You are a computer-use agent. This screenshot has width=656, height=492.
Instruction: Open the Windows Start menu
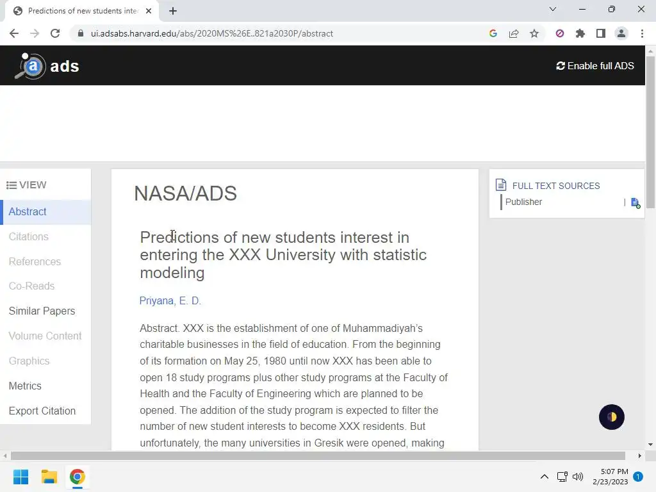point(20,477)
